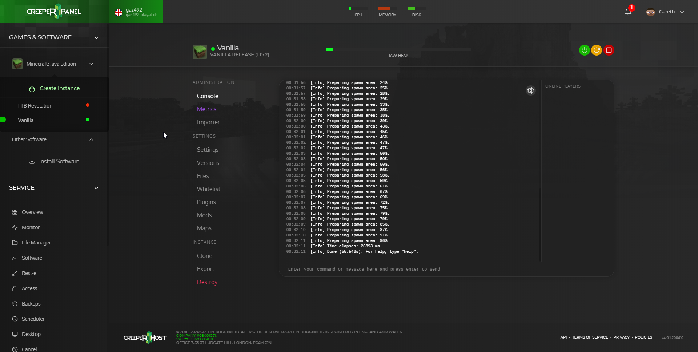Open the notifications bell
This screenshot has height=352, width=698.
coord(628,12)
